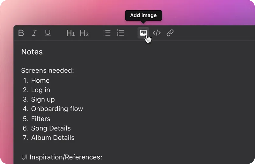Viewport: 255px width, 164px height.
Task: Insert a numbered list
Action: pos(120,33)
